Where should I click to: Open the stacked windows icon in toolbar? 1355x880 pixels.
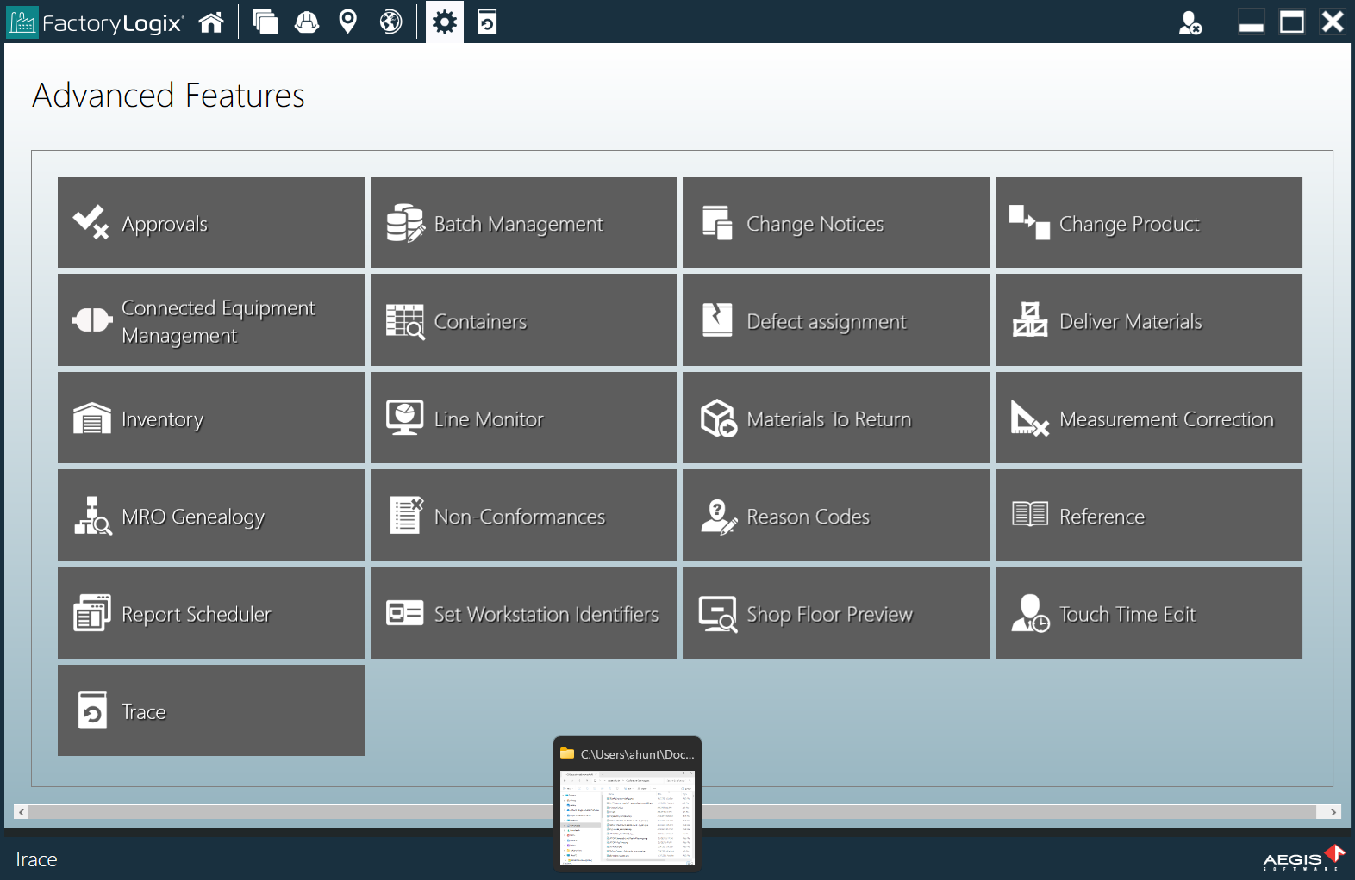click(265, 22)
